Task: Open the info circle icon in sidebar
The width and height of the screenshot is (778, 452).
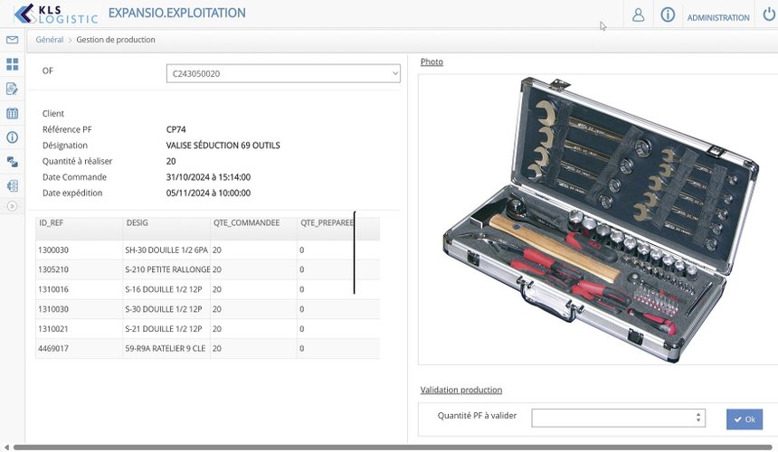Action: 13,137
